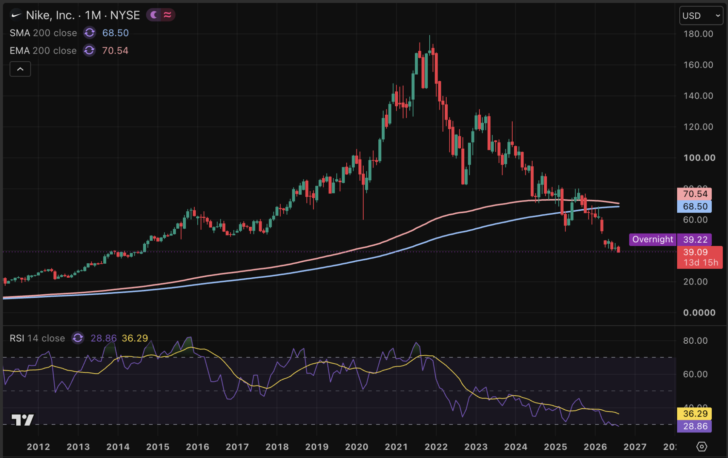Click the SMA legend value 68.50
This screenshot has width=728, height=458.
tap(115, 33)
